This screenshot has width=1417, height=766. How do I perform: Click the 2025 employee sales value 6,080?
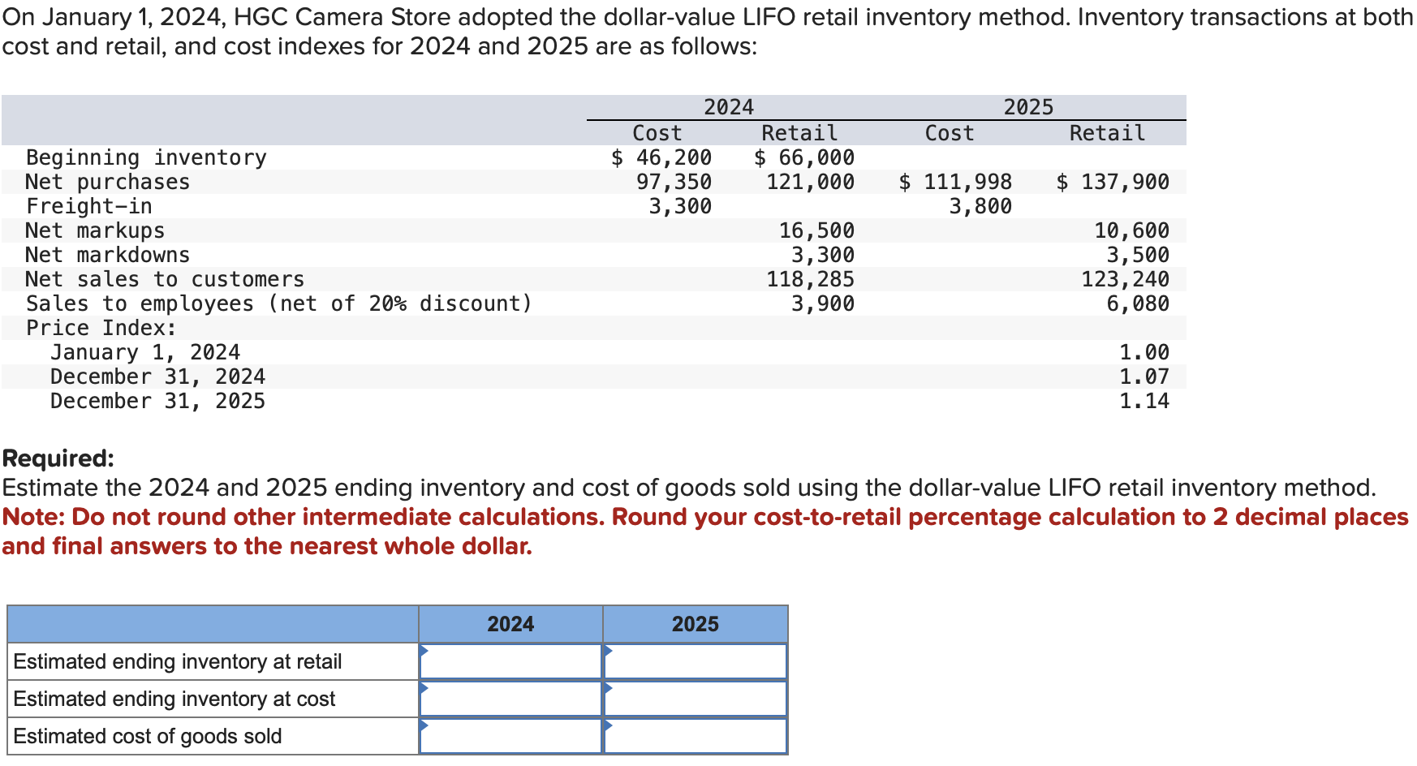click(x=1138, y=303)
